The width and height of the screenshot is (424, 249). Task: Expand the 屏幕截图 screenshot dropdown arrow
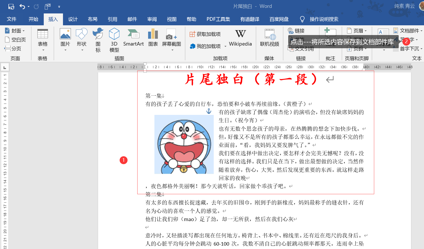click(x=172, y=50)
